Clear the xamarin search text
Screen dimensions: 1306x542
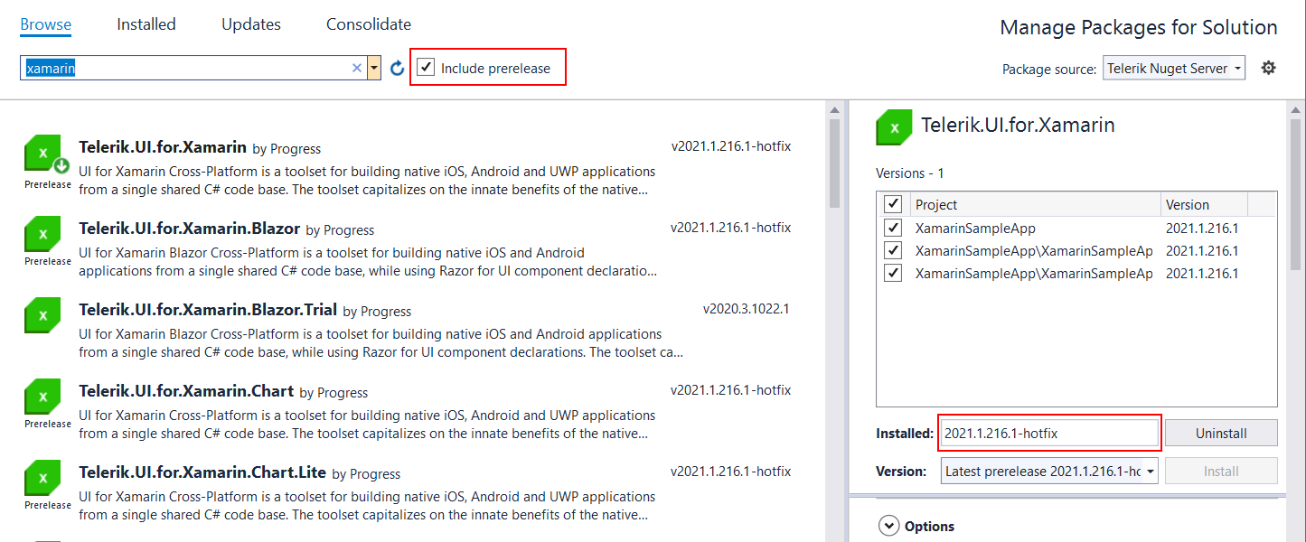tap(356, 68)
